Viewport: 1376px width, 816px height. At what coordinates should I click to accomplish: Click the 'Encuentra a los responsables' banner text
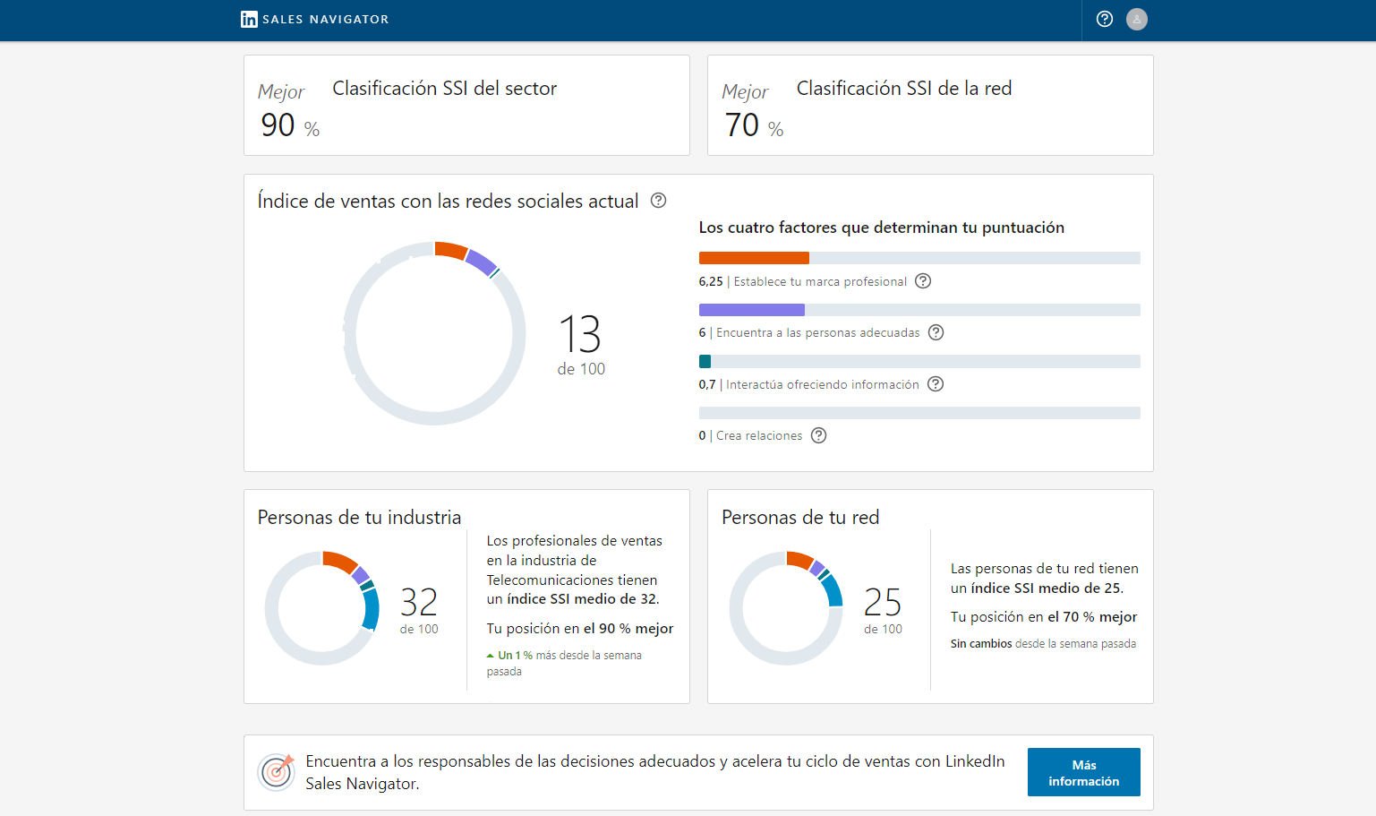click(655, 772)
